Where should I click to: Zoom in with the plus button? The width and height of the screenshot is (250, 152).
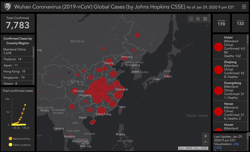point(205,136)
